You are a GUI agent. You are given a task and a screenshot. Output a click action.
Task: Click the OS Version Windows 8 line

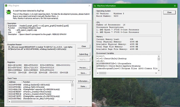coord(110,14)
